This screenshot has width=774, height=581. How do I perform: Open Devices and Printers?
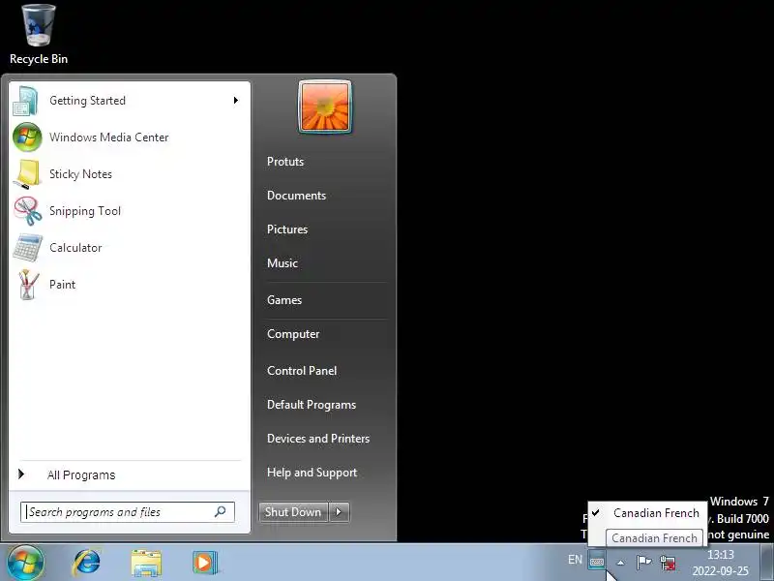tap(318, 439)
